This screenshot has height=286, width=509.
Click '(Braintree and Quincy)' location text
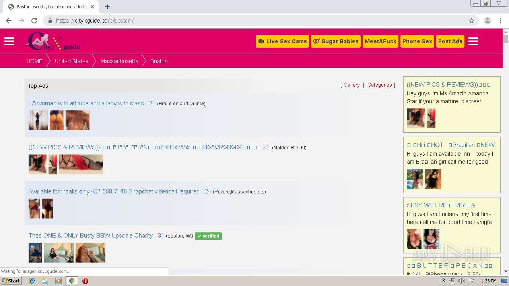coord(181,104)
